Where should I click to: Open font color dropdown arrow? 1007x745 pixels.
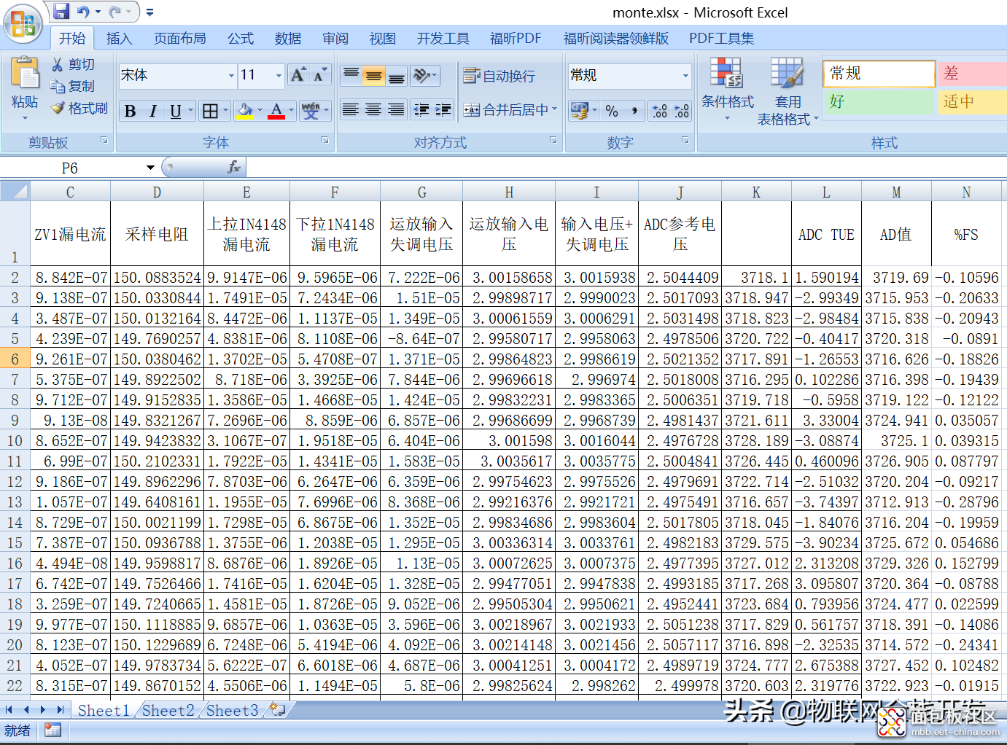pos(291,111)
